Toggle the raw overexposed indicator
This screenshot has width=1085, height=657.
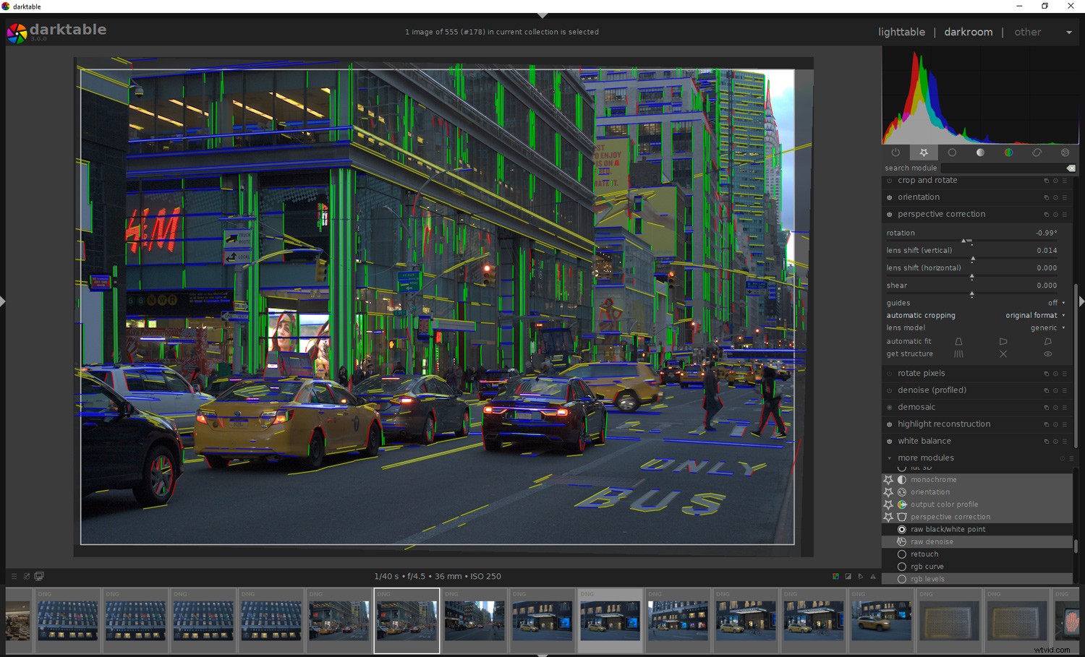pos(834,576)
